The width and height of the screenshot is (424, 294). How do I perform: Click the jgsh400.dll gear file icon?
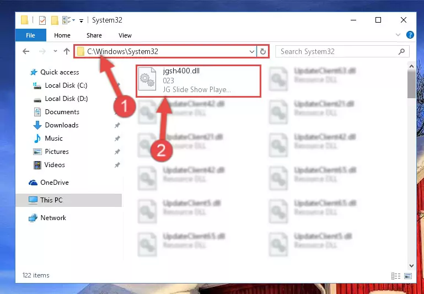coord(147,79)
